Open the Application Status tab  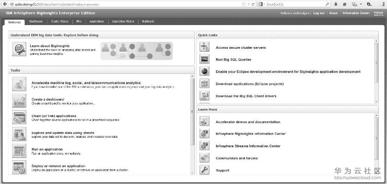[123, 22]
